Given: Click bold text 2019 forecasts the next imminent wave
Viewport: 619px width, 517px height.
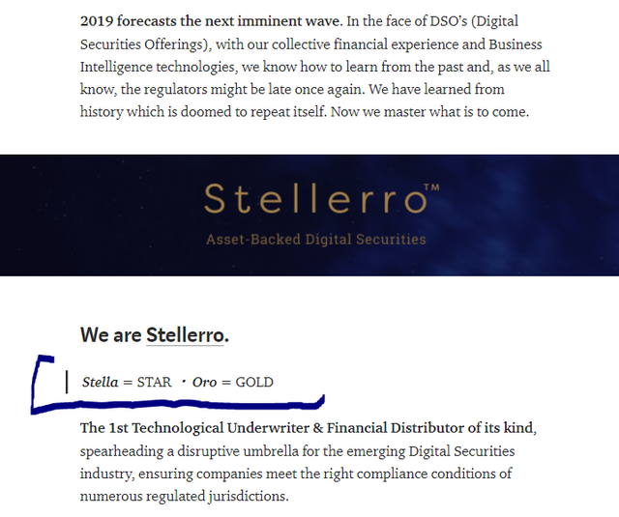Looking at the screenshot, I should pos(211,21).
